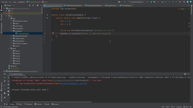This screenshot has width=193, height=108.
Task: Collapse the src folder
Action: [x=6, y=16]
